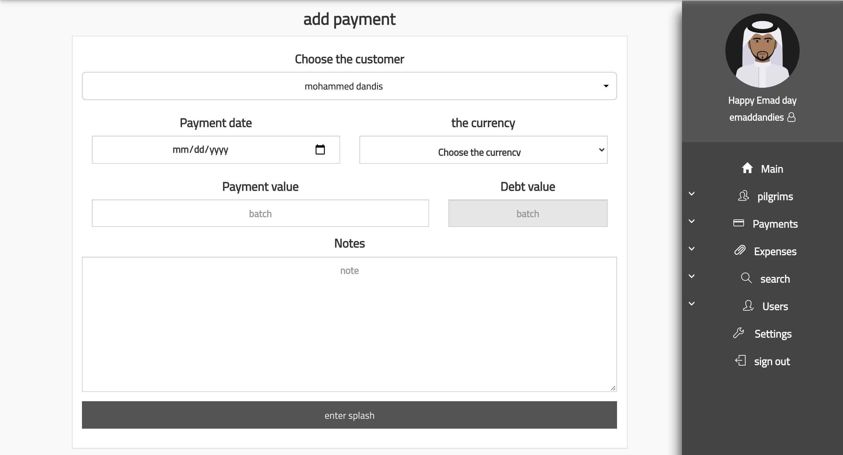Click the wrench Settings icon
This screenshot has width=843, height=455.
click(x=739, y=333)
